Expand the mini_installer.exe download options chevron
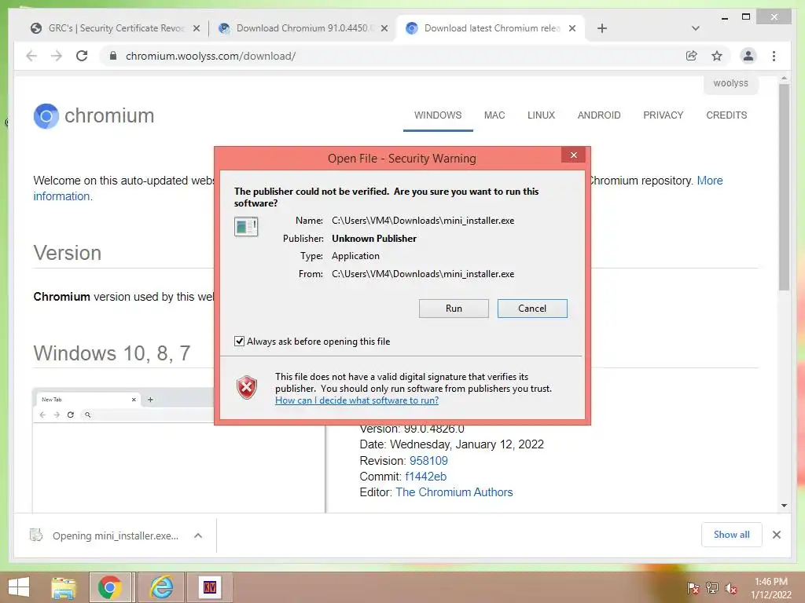The height and width of the screenshot is (603, 805). click(x=198, y=535)
